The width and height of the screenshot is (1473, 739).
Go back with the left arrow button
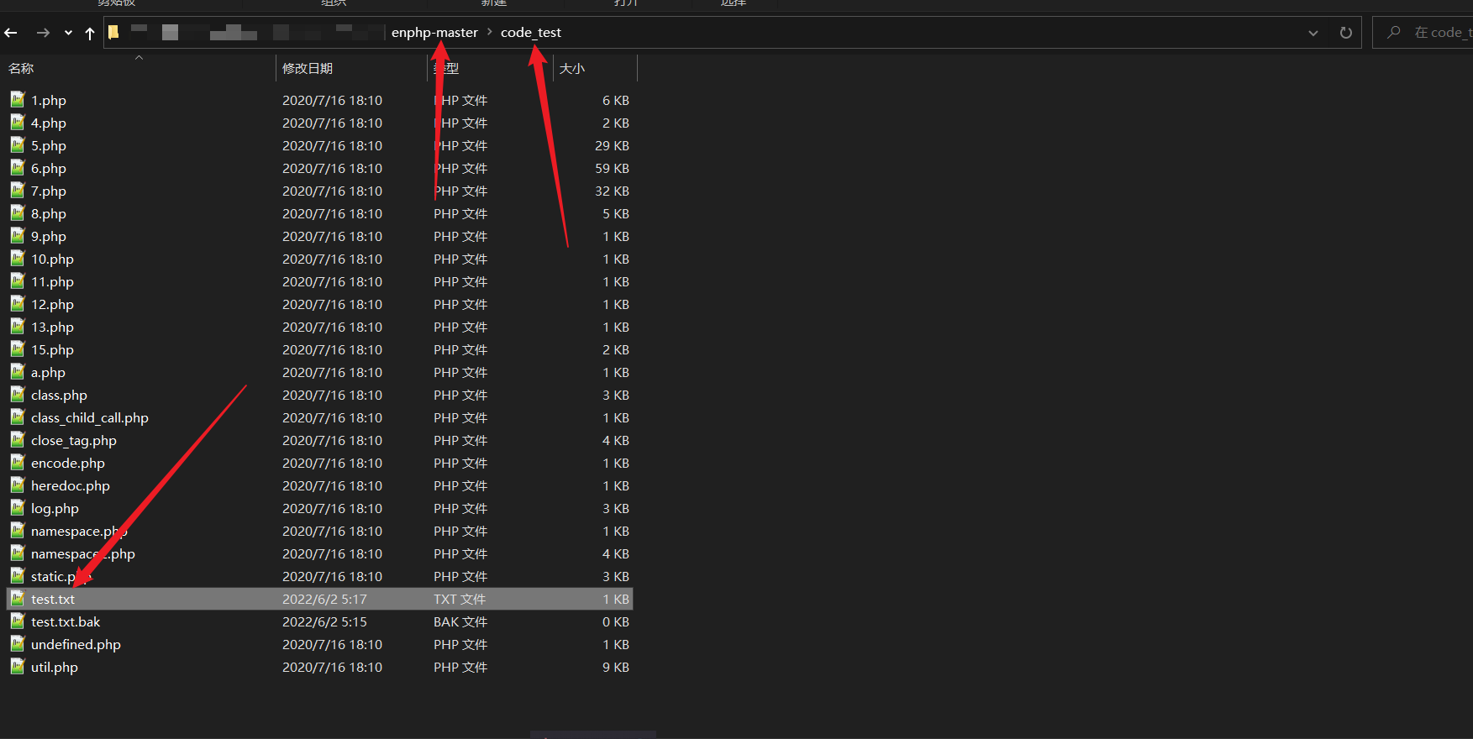11,33
